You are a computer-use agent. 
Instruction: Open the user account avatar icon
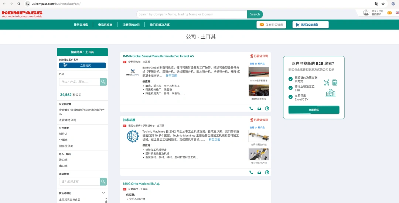pyautogui.click(x=366, y=13)
